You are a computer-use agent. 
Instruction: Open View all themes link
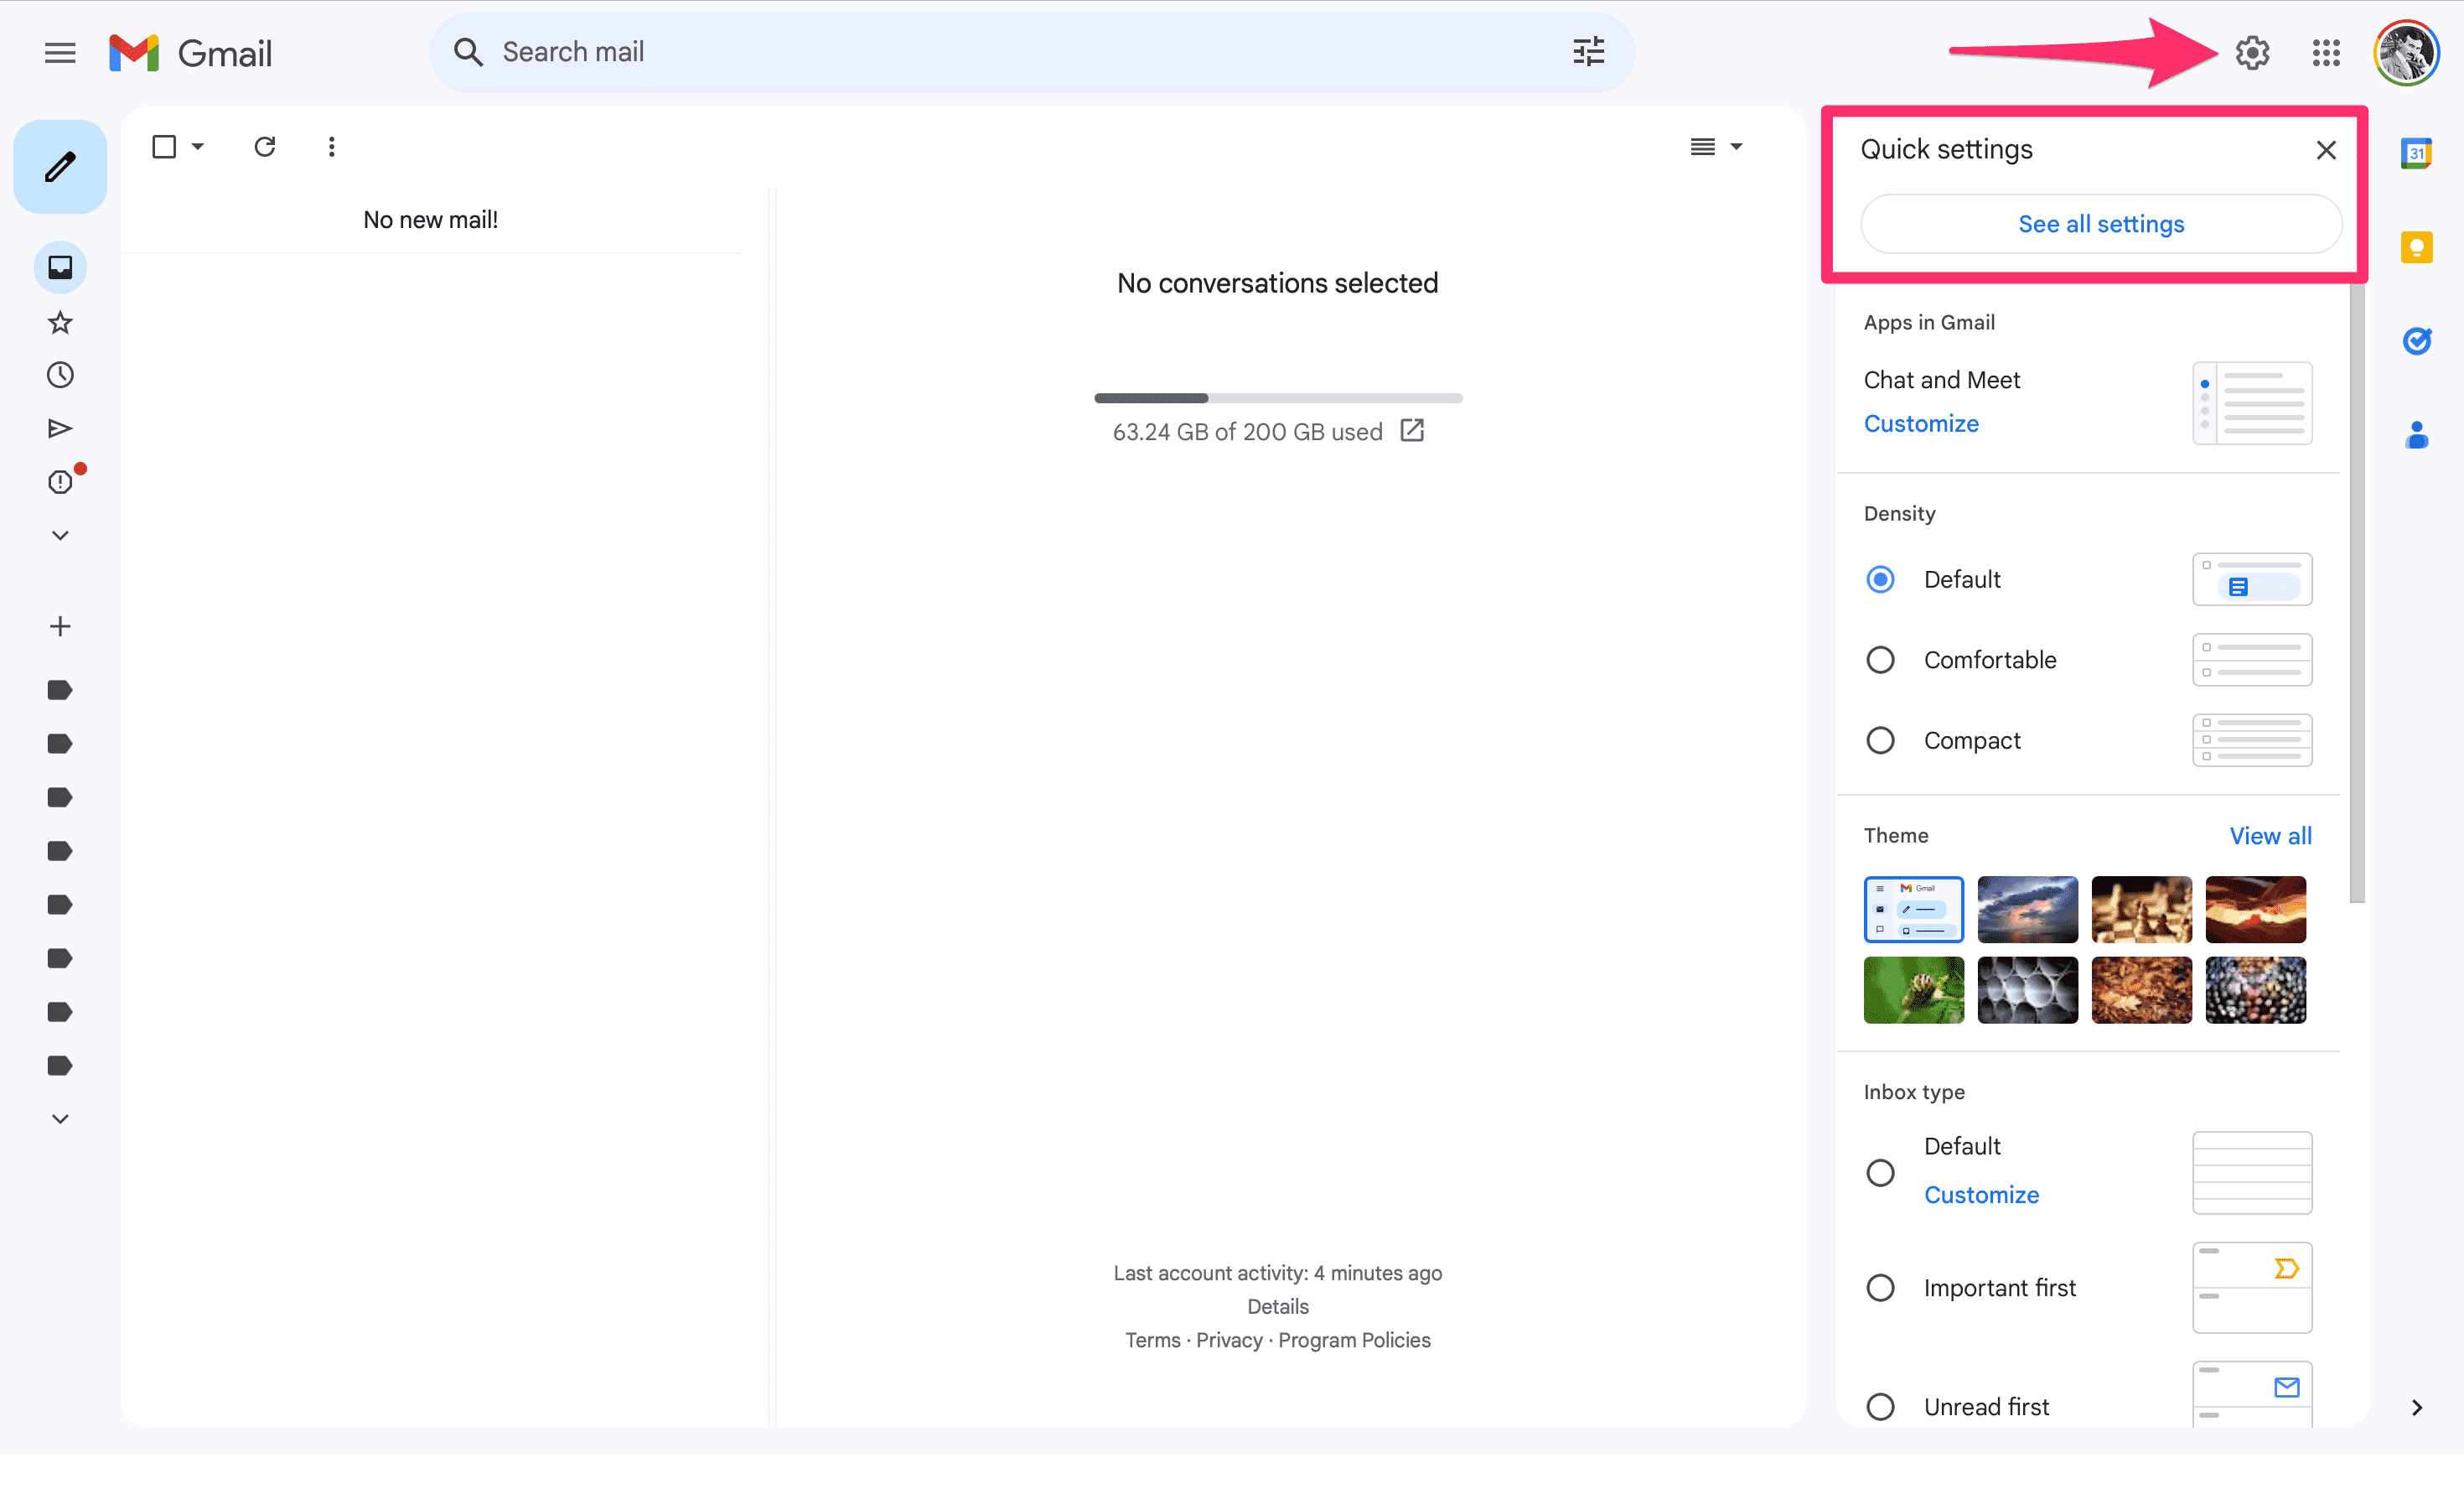pyautogui.click(x=2270, y=834)
